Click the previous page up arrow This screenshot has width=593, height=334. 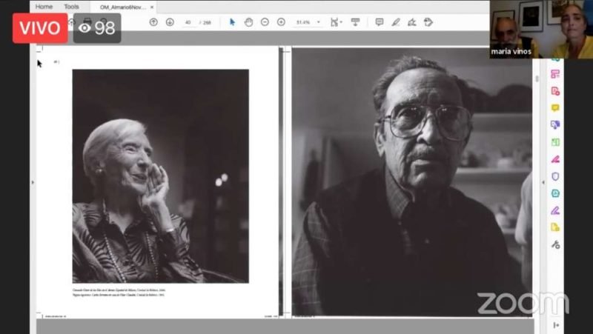(153, 22)
